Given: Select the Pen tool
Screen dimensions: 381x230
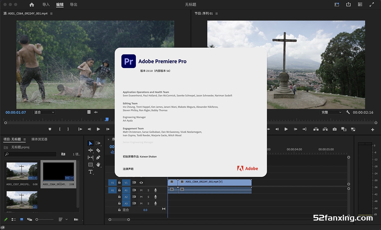Looking at the screenshot, I should 98,158.
